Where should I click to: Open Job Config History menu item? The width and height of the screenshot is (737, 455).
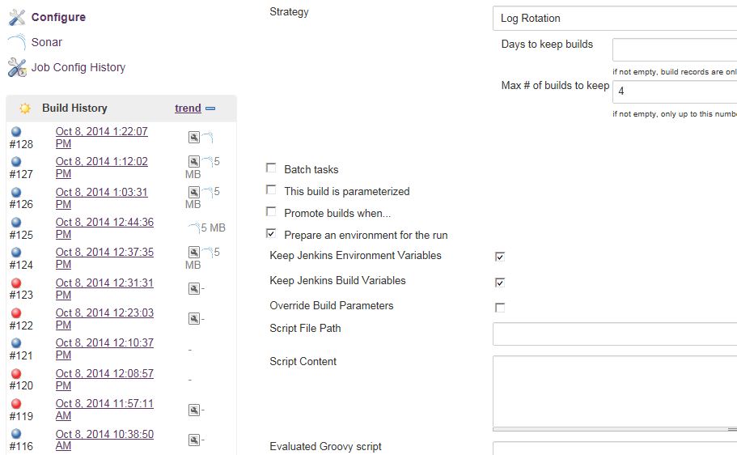[x=78, y=68]
